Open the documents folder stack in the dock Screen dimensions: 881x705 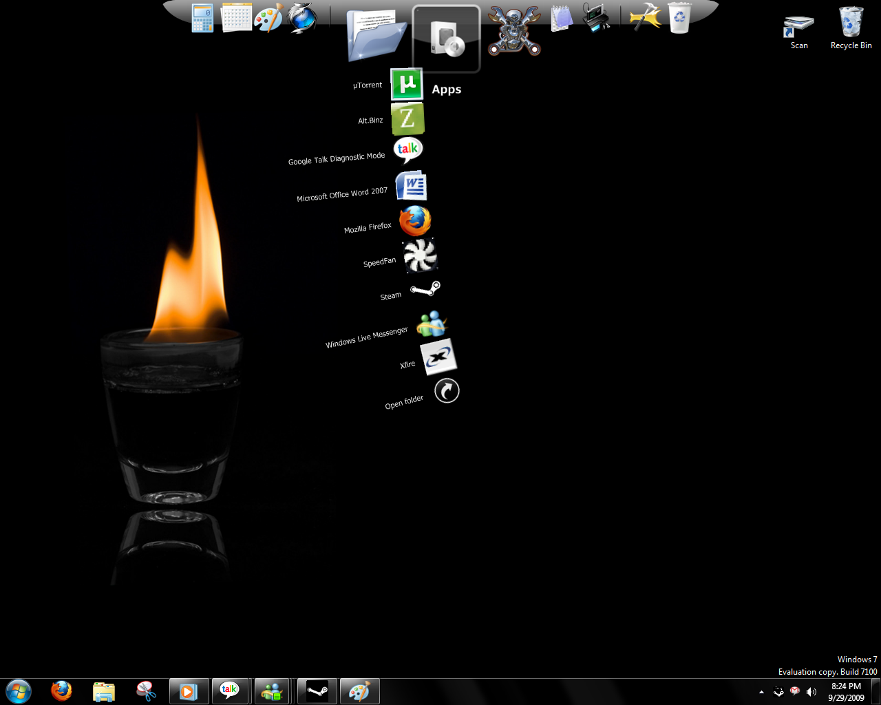376,36
